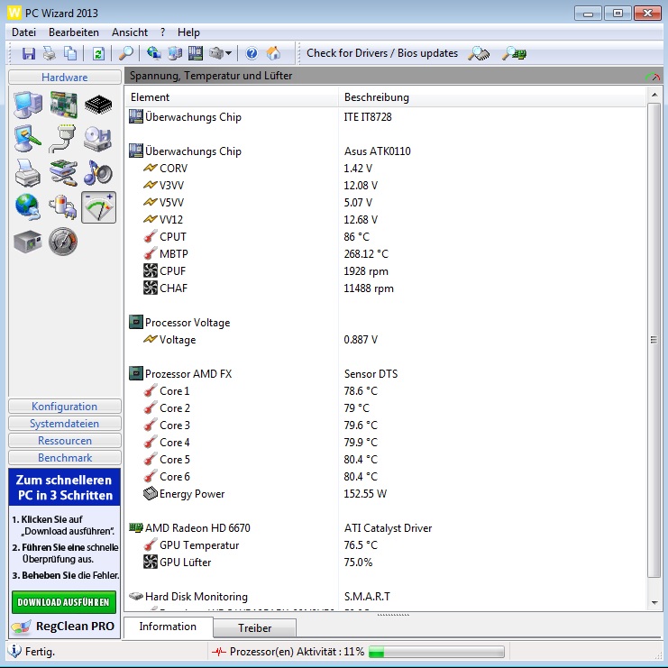Select the Processor Voltage row
The width and height of the screenshot is (668, 668).
(386, 323)
